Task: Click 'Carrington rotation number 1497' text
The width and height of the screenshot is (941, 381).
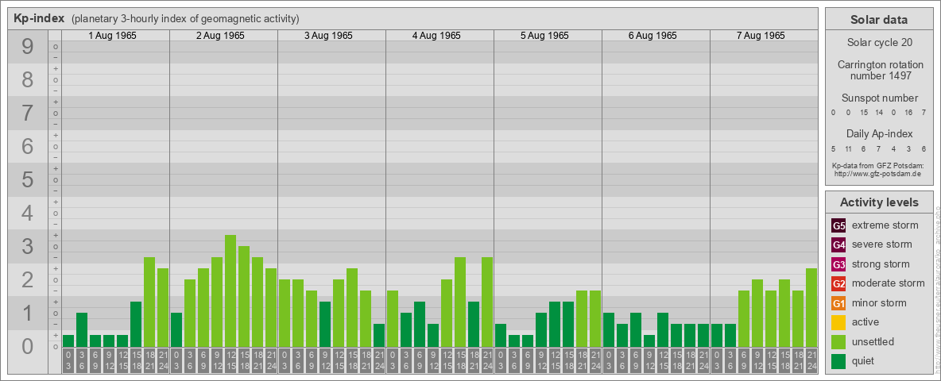Action: [x=879, y=70]
